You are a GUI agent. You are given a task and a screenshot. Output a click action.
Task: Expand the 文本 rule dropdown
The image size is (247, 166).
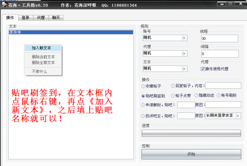pyautogui.click(x=184, y=69)
